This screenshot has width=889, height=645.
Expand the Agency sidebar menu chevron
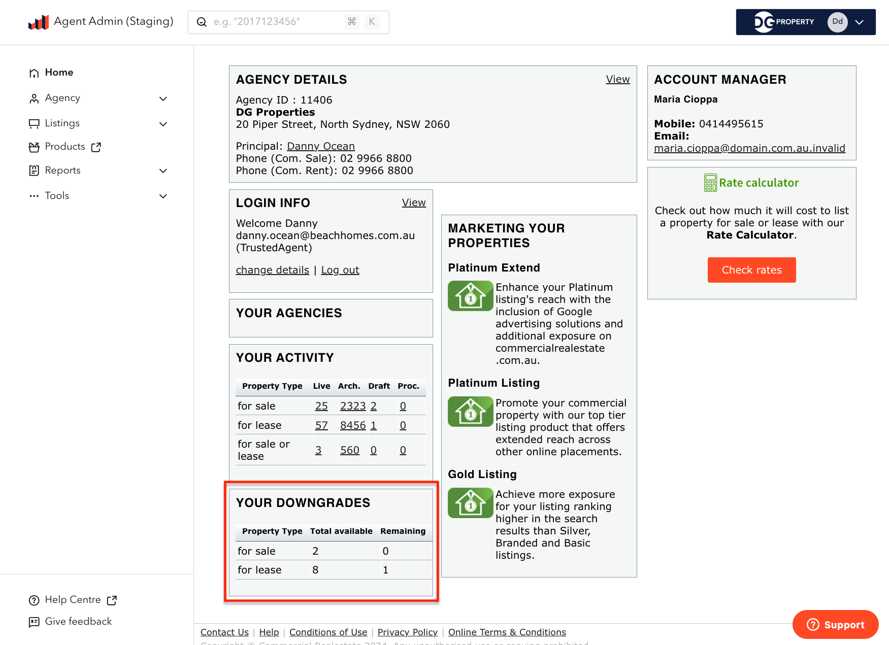point(163,98)
